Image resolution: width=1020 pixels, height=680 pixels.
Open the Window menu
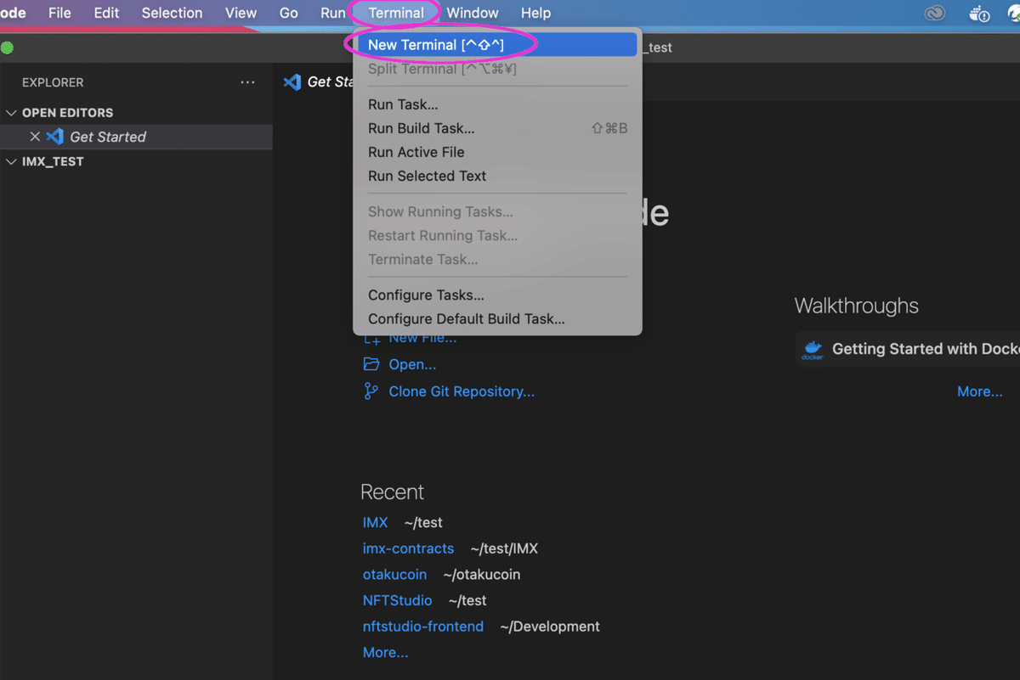tap(473, 13)
